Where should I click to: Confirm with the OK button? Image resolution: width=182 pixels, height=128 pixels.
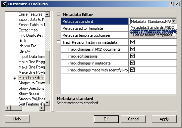click(106, 119)
